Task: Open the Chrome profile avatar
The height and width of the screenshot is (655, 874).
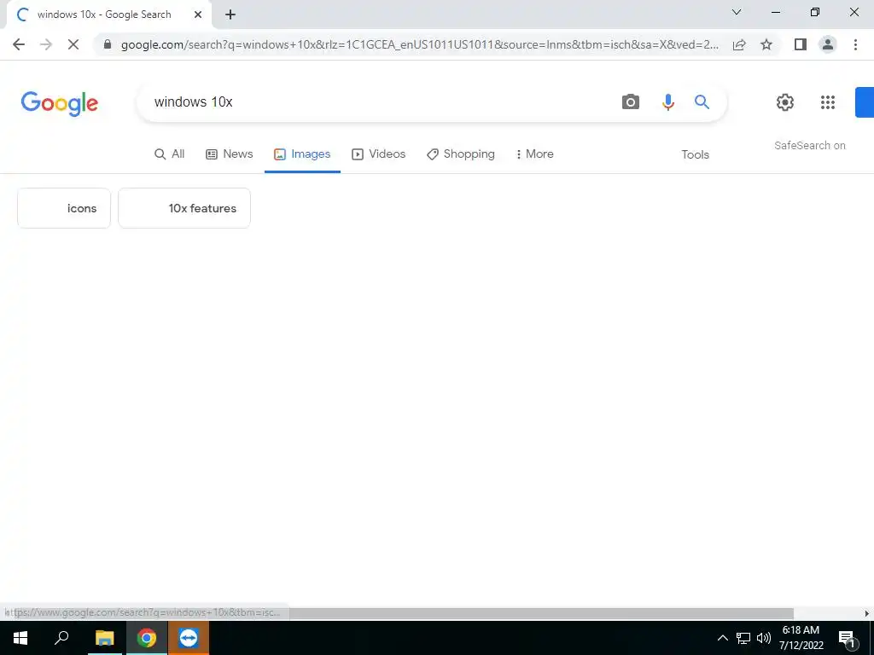Action: tap(828, 44)
